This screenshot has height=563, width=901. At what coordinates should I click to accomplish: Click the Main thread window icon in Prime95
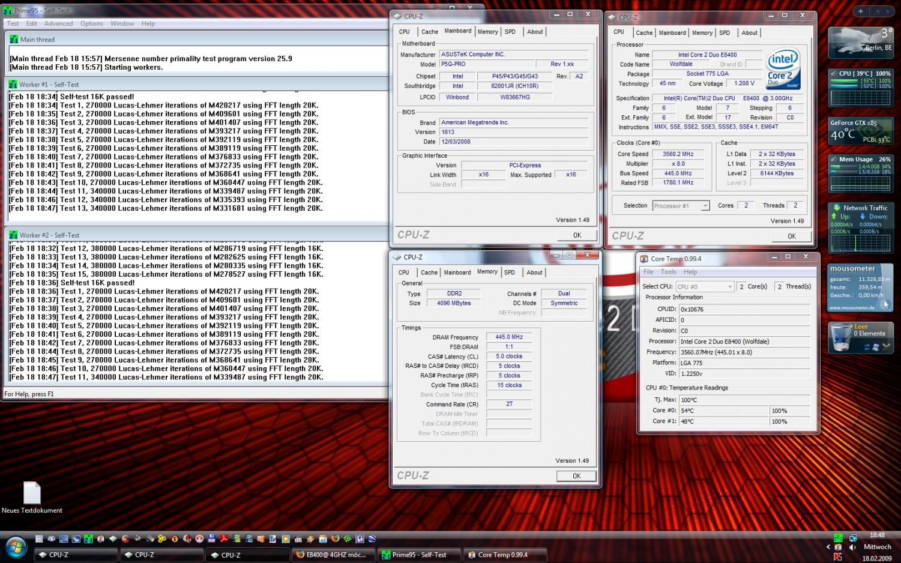14,39
